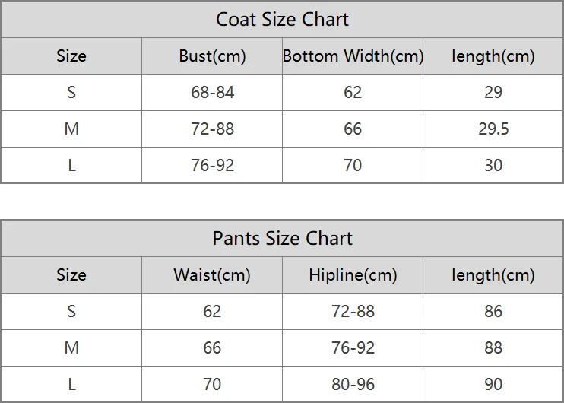Click the pants hipline value 80-96

[x=353, y=384]
